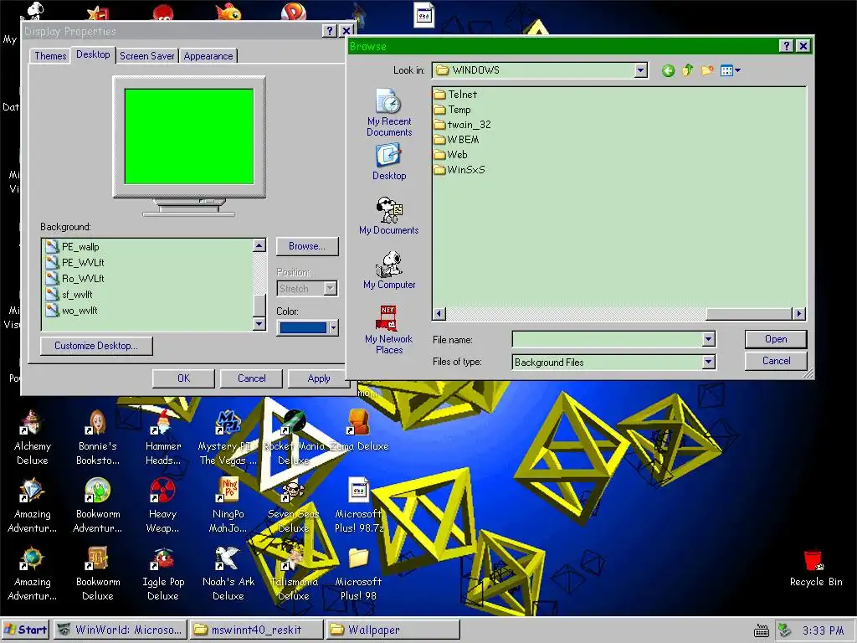Click Cancel in Display Properties
This screenshot has width=857, height=643.
(x=251, y=378)
